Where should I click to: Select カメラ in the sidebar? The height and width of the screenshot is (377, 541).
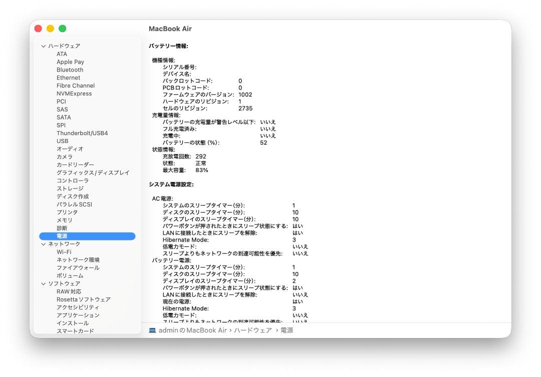65,157
